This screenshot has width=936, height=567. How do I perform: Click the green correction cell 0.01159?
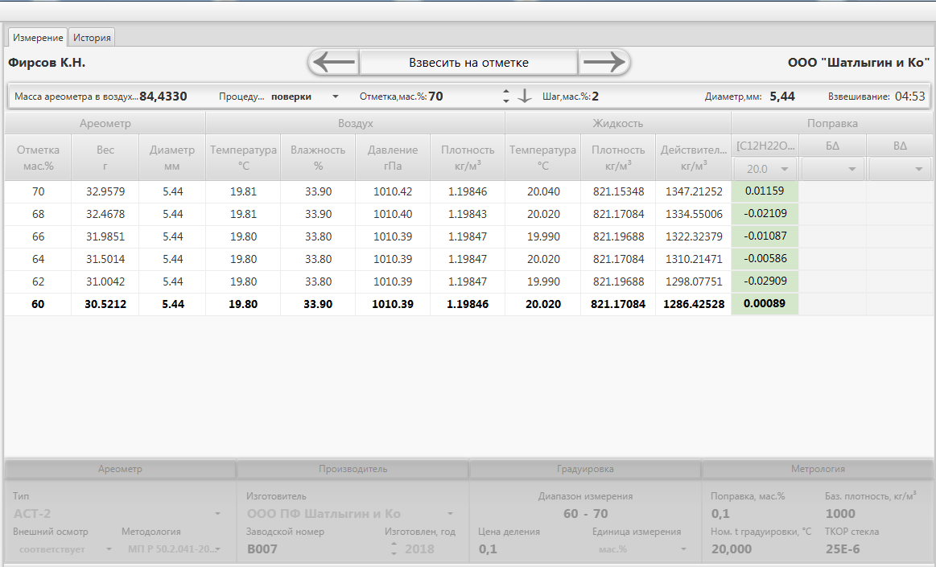pyautogui.click(x=765, y=191)
